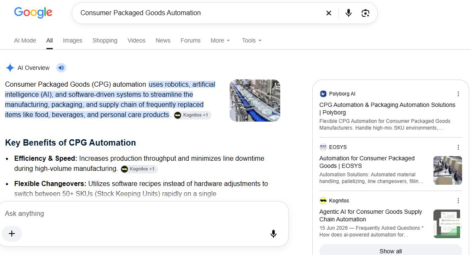
Task: Open the Polyborg AI source name
Action: [x=342, y=94]
